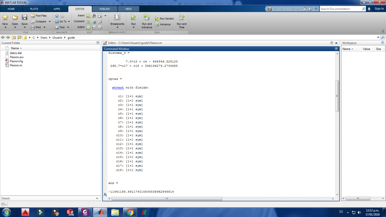Click the Switch Windows icon in quick access bar
Image resolution: width=386 pixels, height=217 pixels.
pyautogui.click(x=304, y=9)
